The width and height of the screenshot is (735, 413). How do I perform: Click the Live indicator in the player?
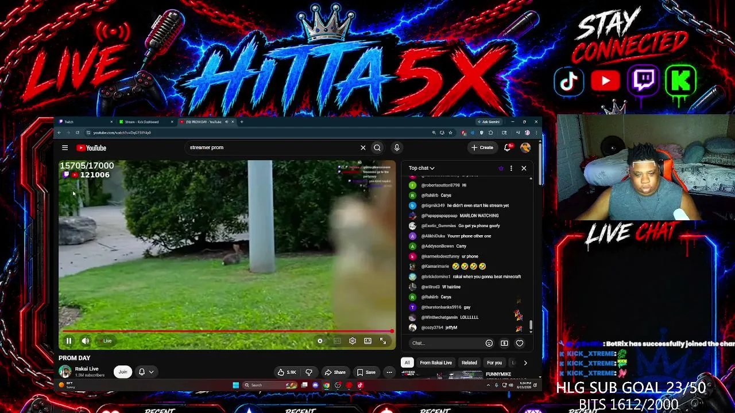[x=106, y=341]
